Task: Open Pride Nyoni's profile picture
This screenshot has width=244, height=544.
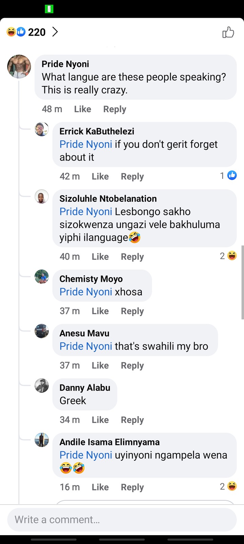Action: (19, 66)
